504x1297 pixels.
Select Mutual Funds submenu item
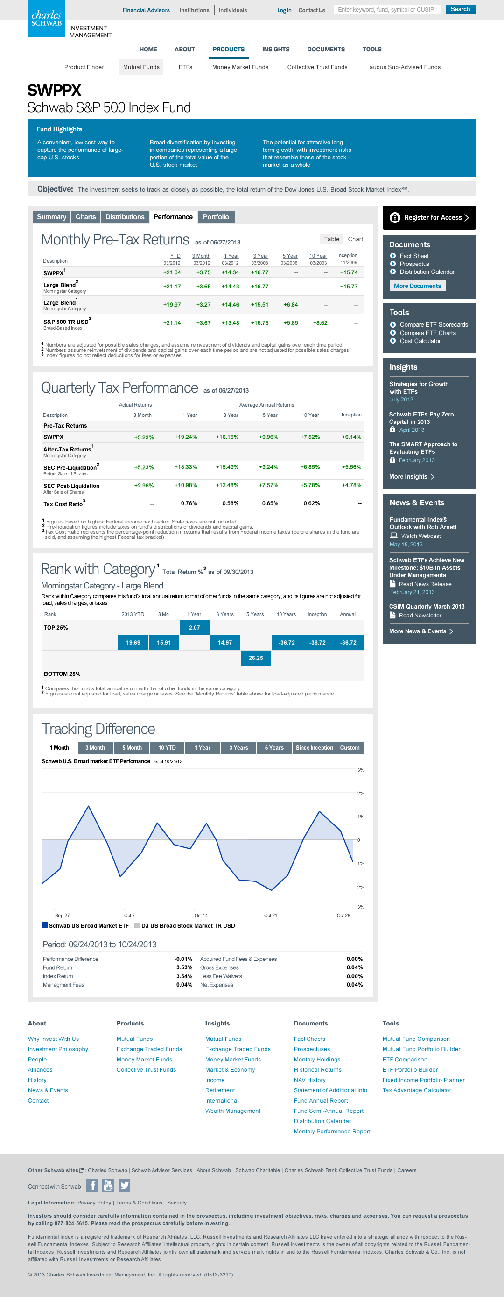click(x=141, y=67)
